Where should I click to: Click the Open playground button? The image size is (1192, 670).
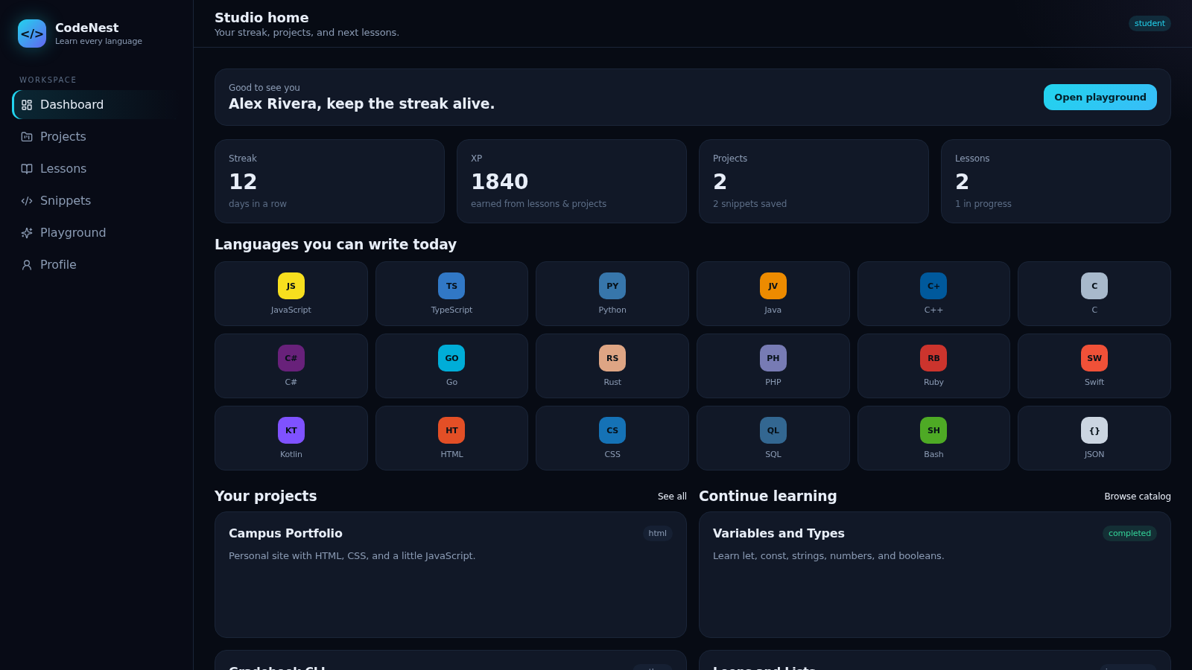click(1100, 98)
